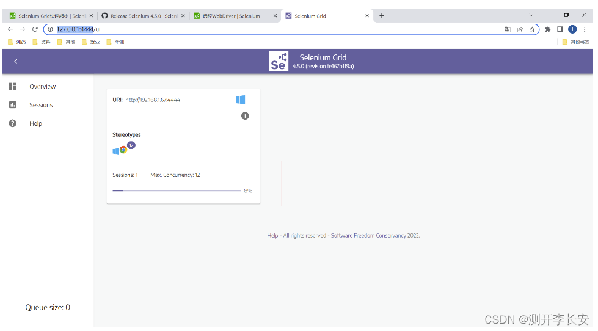This screenshot has width=598, height=331.
Task: Close the Release Selenium 4.5.0 tab
Action: coord(183,16)
